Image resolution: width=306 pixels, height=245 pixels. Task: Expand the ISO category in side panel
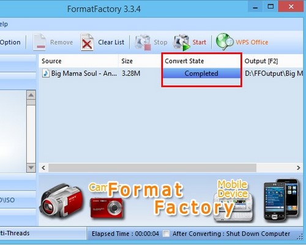18,200
